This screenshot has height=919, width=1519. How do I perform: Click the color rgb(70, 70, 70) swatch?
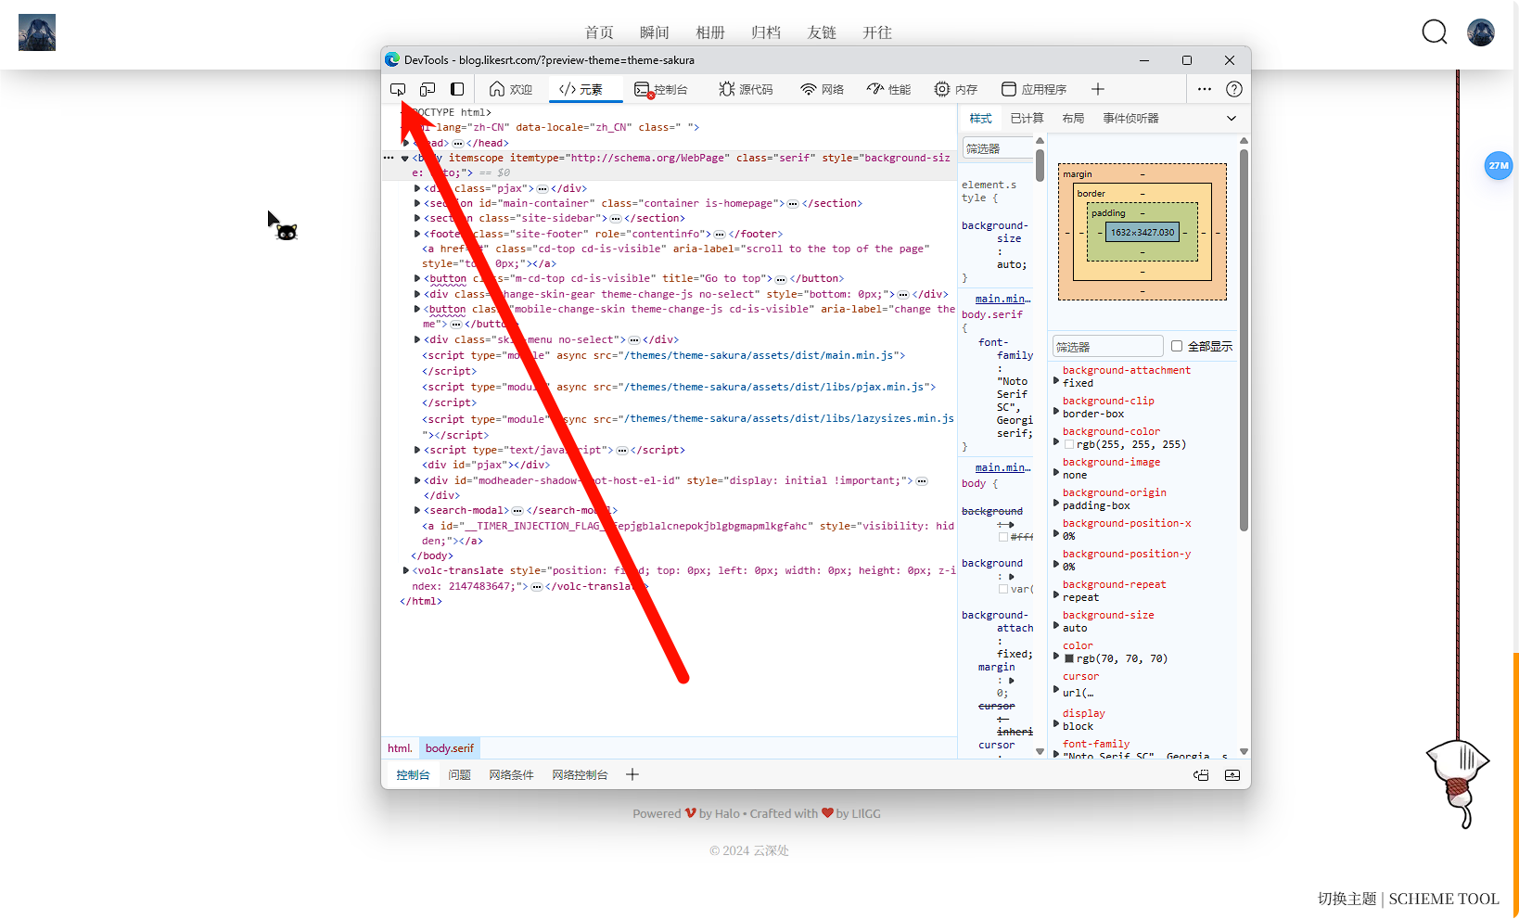[x=1069, y=658]
